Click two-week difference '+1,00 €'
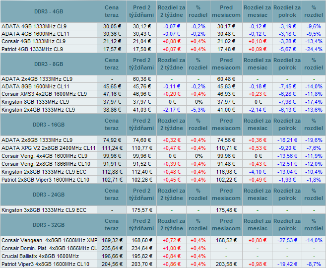Screen dimensions: 326x268 coord(172,248)
